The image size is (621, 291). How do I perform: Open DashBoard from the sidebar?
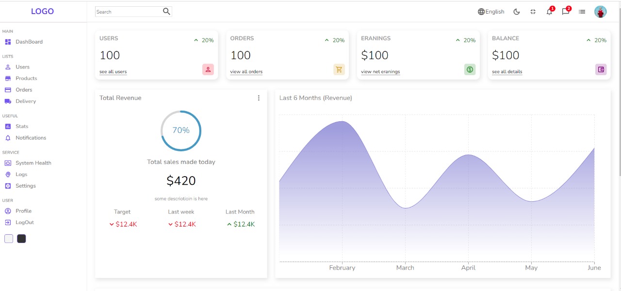29,42
